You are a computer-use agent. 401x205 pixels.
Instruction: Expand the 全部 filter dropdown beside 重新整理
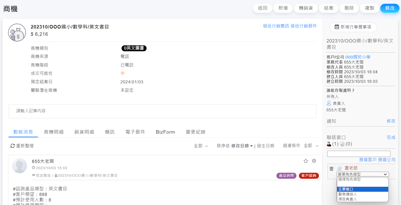click(201, 146)
